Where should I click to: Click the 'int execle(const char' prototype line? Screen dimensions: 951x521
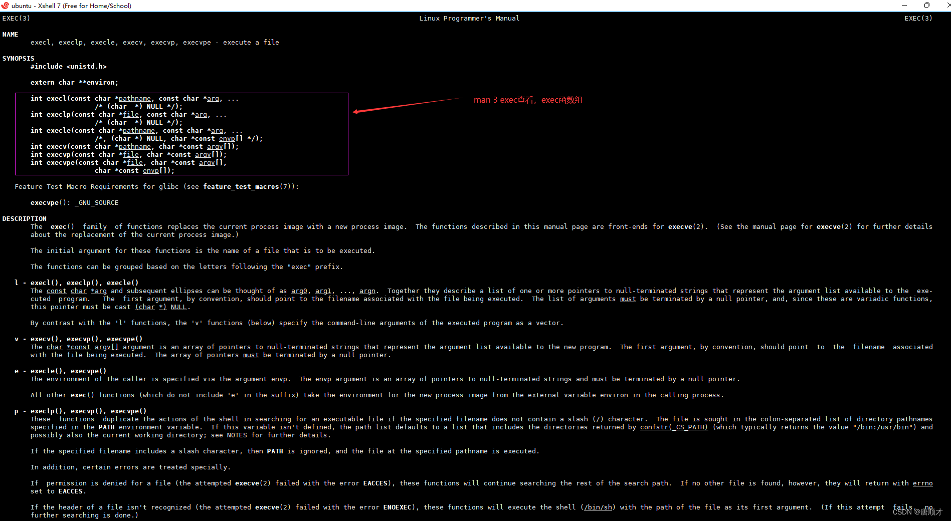click(x=137, y=131)
